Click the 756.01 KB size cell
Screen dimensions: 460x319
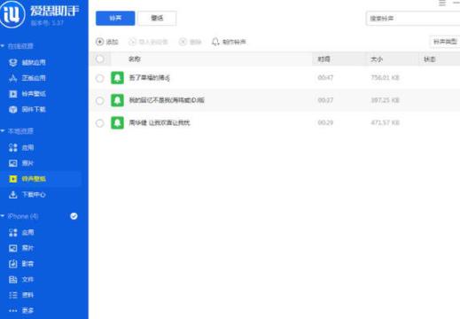tap(385, 78)
